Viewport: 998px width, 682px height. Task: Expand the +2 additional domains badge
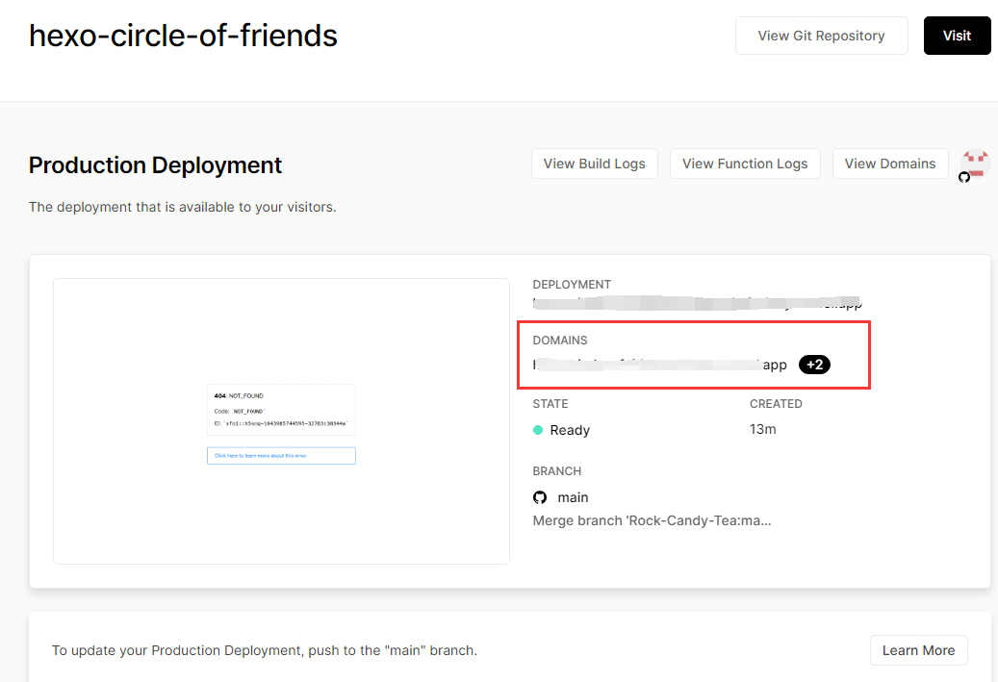click(x=814, y=365)
